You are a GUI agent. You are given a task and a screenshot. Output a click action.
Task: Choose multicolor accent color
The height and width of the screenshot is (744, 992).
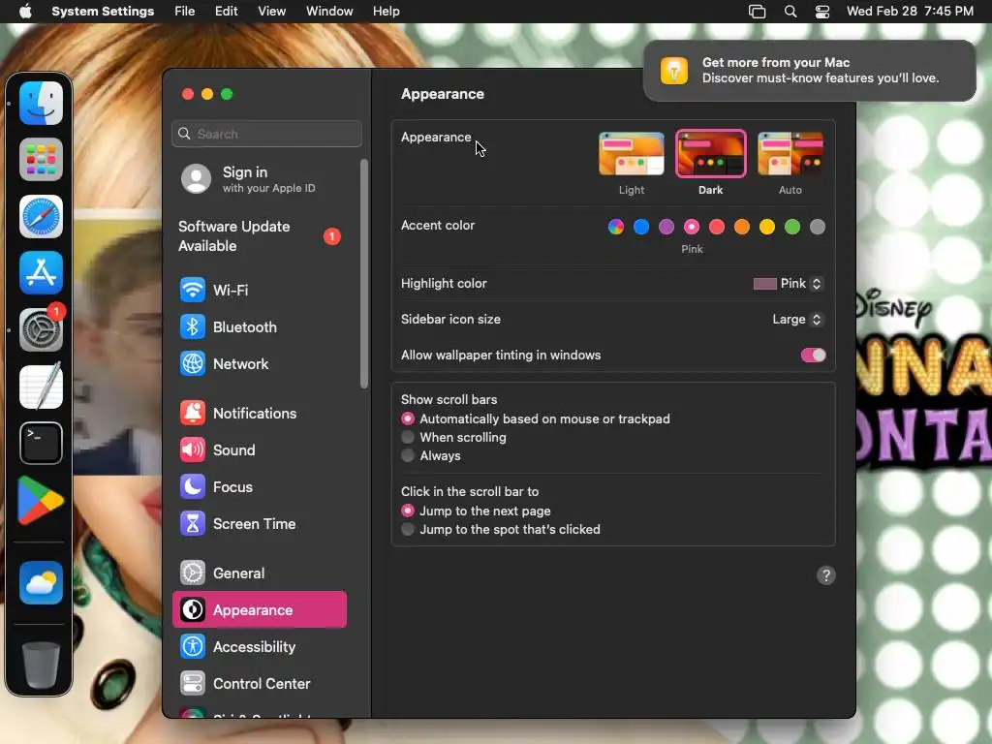[x=615, y=227]
